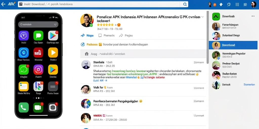
Task: Tap the phone search bar
Action: coord(38,24)
